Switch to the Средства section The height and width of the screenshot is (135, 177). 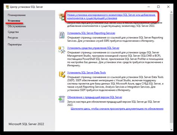tap(13, 32)
